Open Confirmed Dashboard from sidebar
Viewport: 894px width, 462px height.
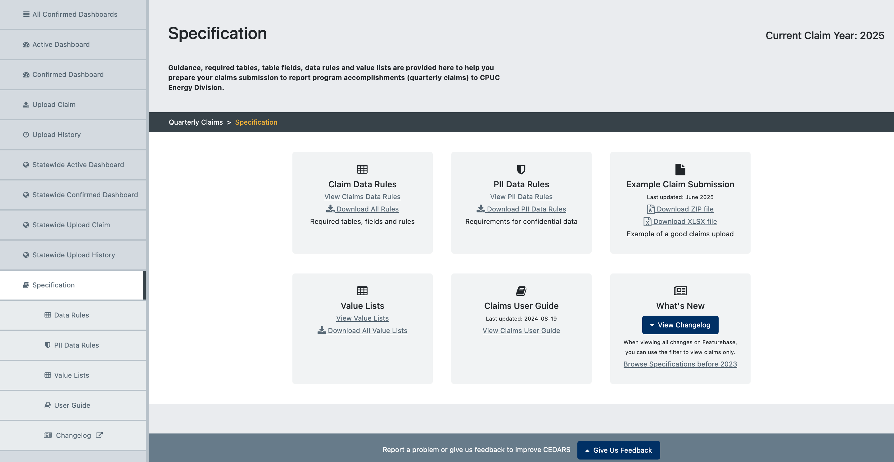(73, 74)
